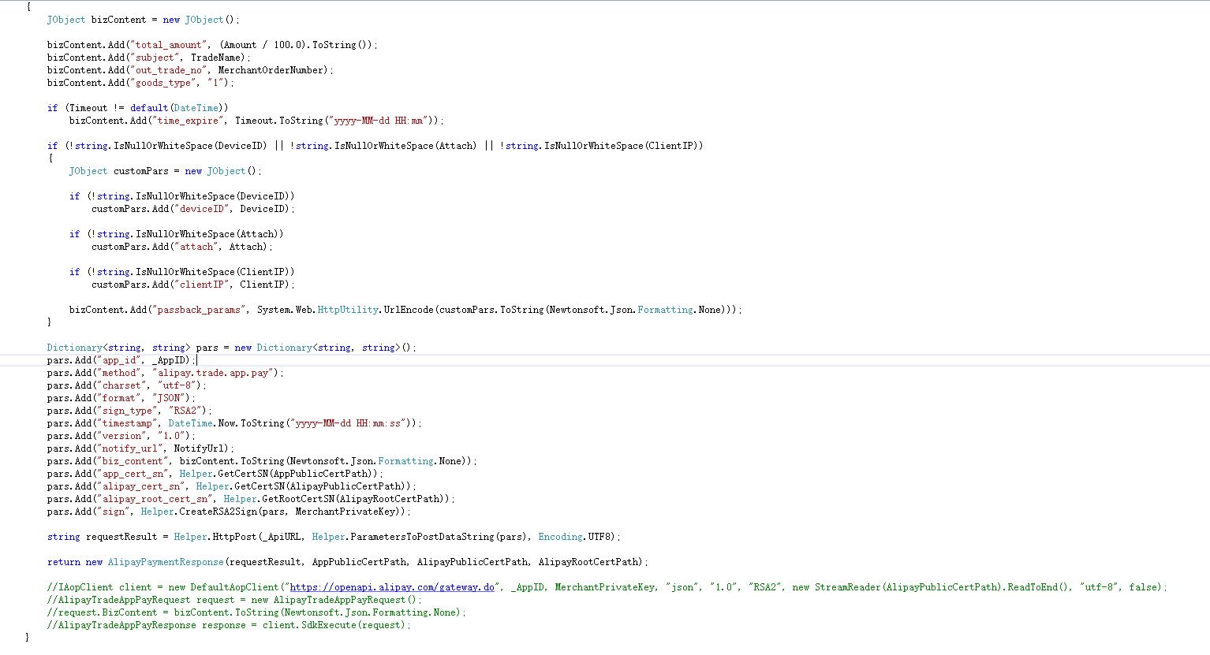Screen dimensions: 1210x655
Task: Click the "yyyy-MM-dd HH:mm:ss" format string
Action: pos(348,423)
